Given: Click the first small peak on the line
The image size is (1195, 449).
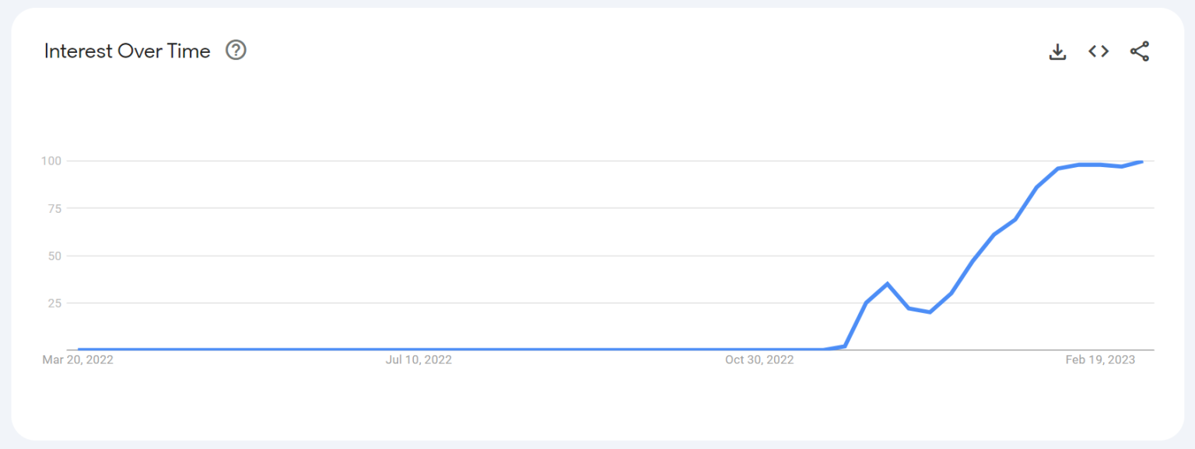Looking at the screenshot, I should (x=887, y=284).
